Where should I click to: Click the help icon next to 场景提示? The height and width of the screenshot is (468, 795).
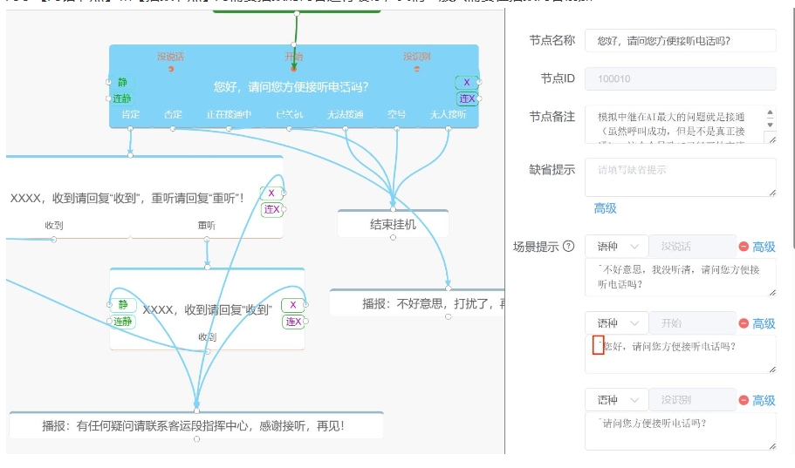tap(569, 246)
